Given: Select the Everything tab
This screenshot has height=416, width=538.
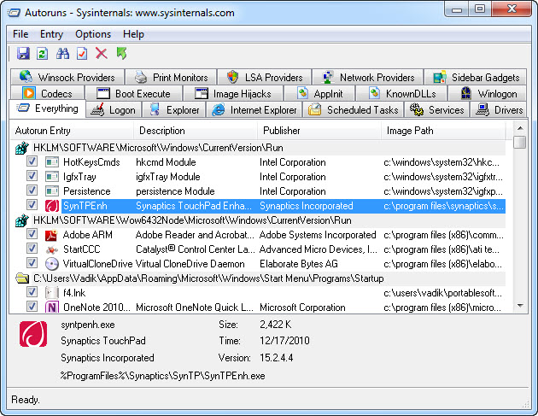Looking at the screenshot, I should [x=47, y=108].
